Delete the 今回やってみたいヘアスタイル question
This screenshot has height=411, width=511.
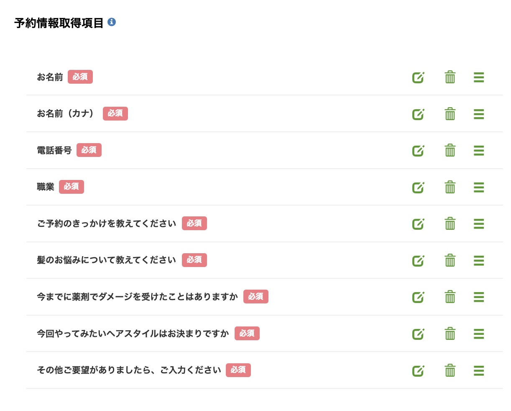coord(450,334)
